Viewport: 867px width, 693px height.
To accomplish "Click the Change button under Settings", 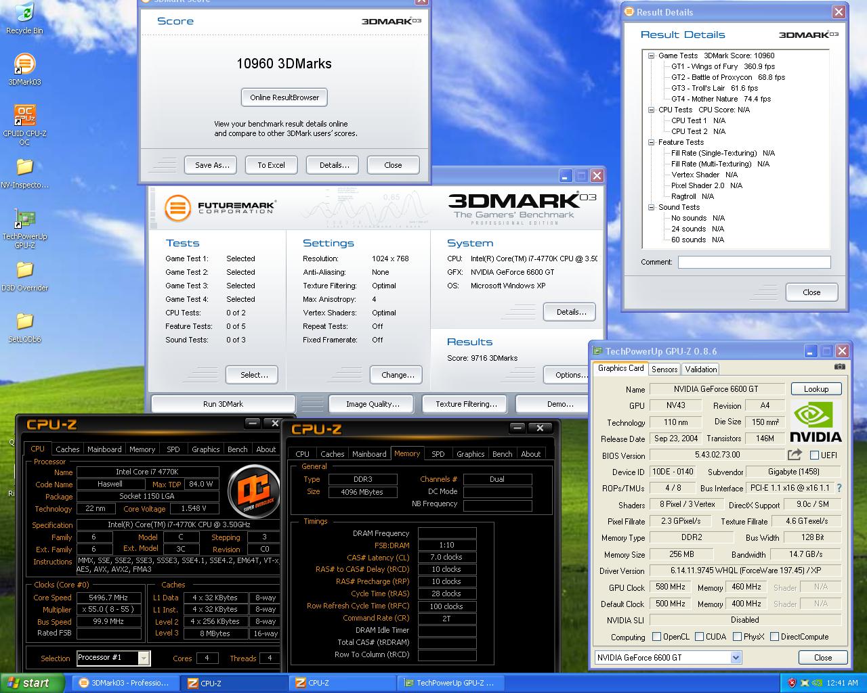I will 398,375.
